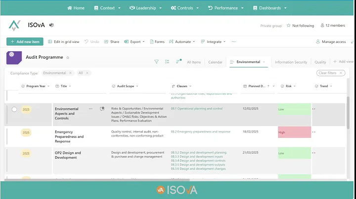Screen dimensions: 356x199
Task: Open the Export dropdown
Action: [134, 41]
